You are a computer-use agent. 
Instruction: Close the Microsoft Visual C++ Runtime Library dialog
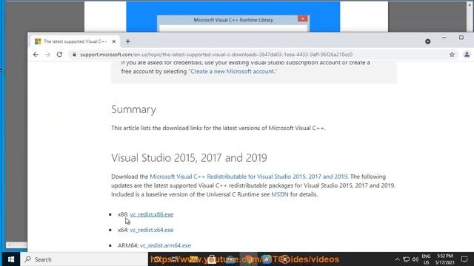pyautogui.click(x=303, y=18)
